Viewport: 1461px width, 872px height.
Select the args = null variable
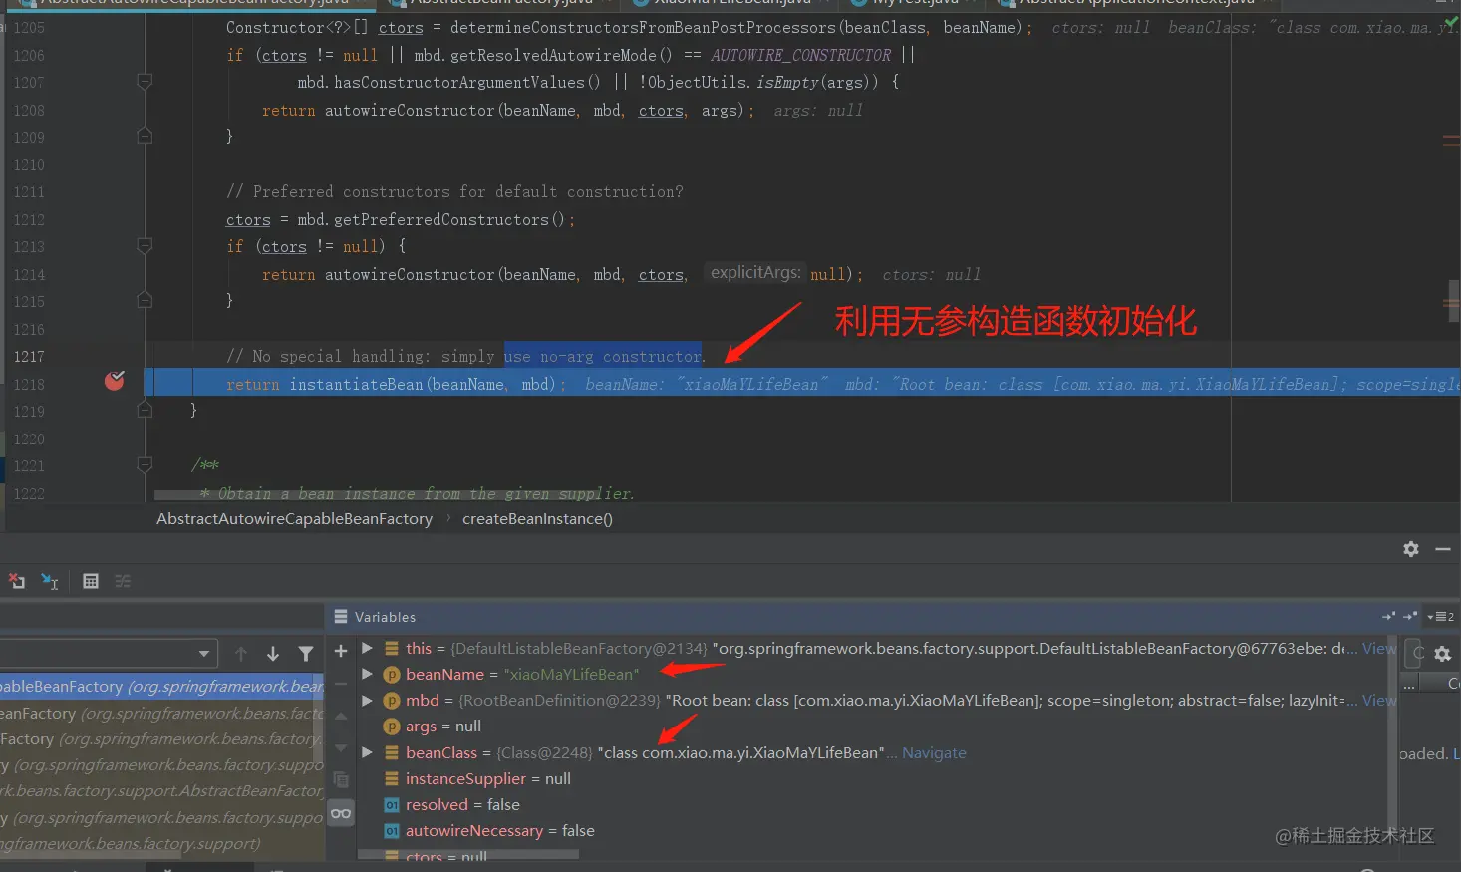[442, 727]
